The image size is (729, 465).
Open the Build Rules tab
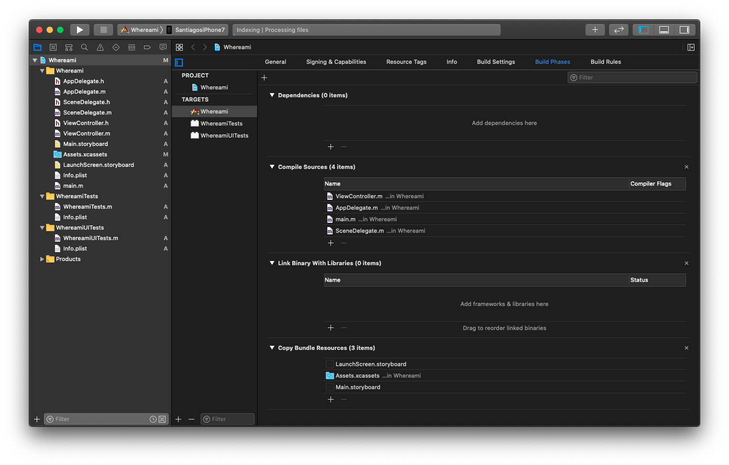(x=606, y=62)
